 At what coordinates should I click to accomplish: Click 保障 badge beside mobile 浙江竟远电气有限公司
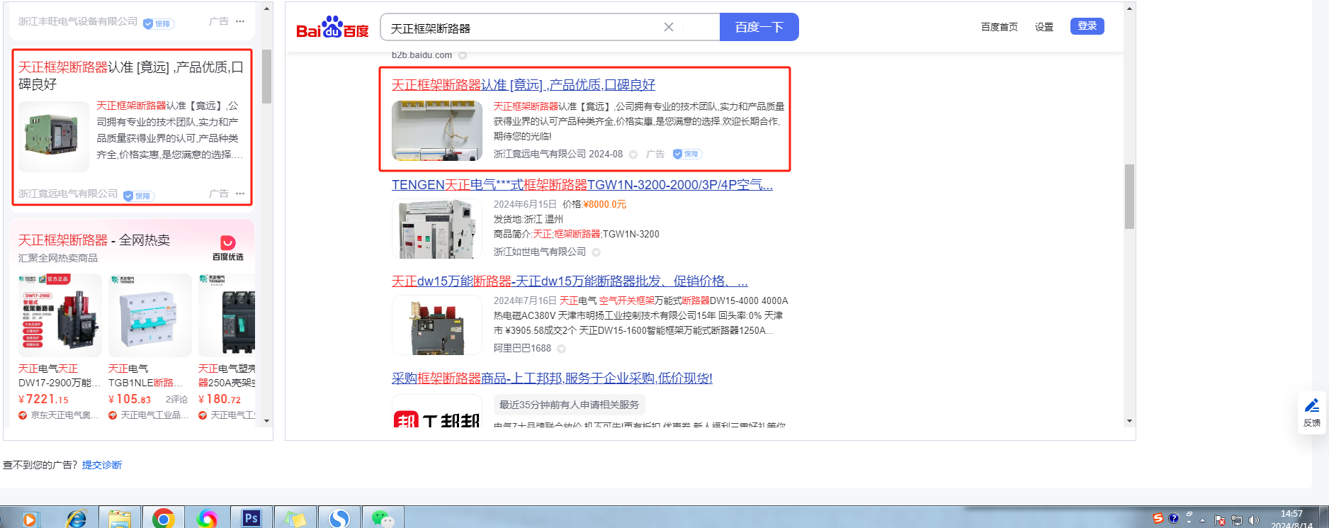[139, 196]
